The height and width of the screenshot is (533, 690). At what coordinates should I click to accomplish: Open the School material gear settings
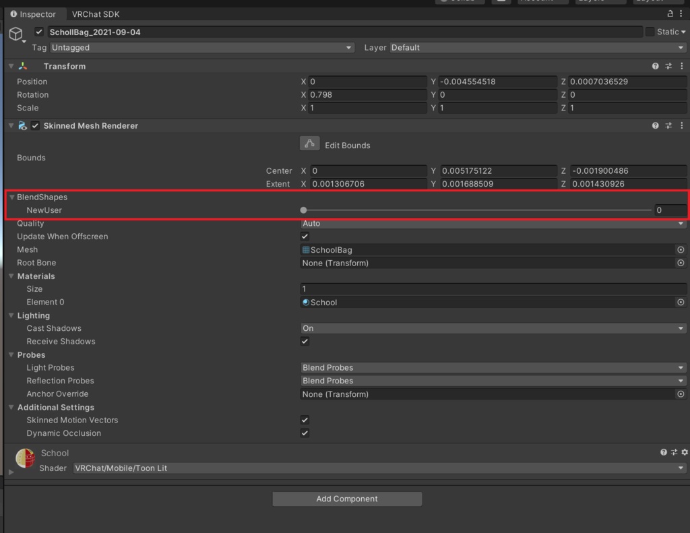coord(685,452)
